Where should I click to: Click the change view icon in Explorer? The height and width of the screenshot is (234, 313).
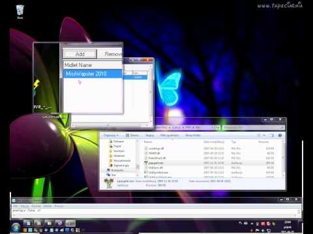coord(259,135)
